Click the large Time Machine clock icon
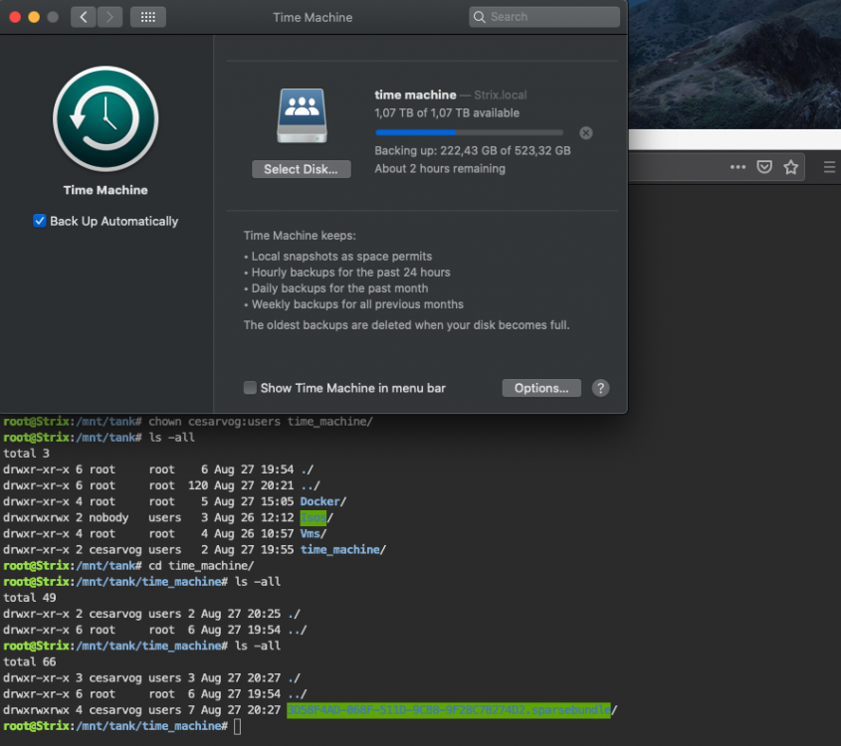This screenshot has height=746, width=841. (105, 118)
